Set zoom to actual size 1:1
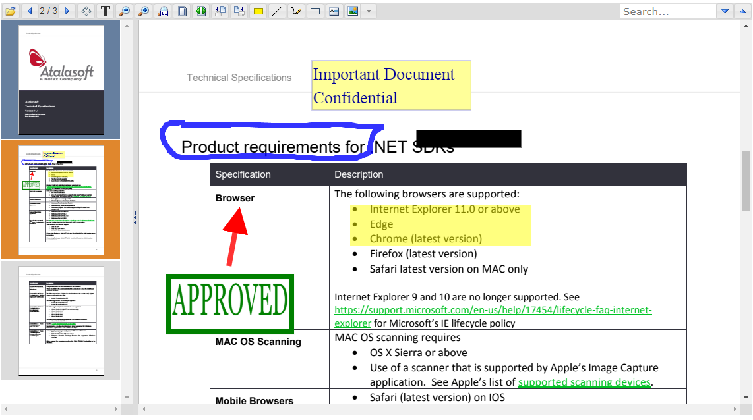The image size is (753, 420). point(164,11)
